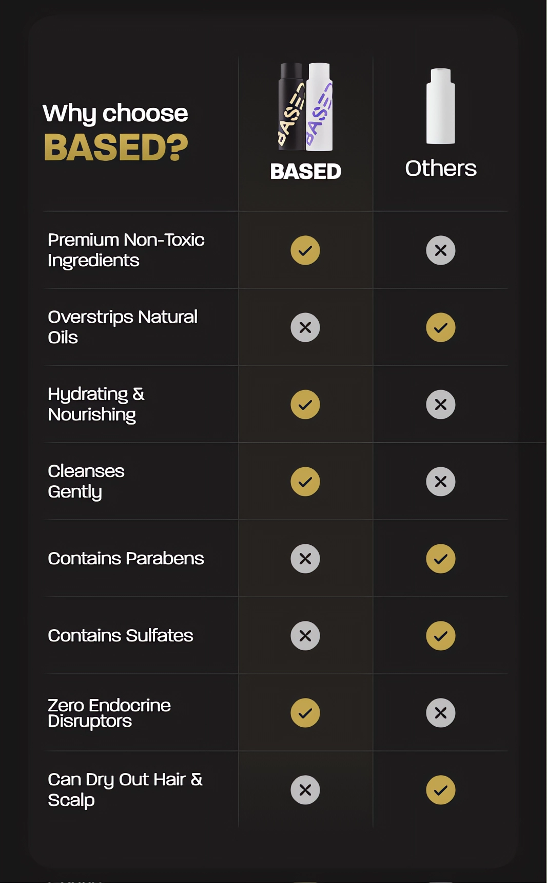This screenshot has width=547, height=883.
Task: Click Others X icon for Zero Endocrine Disruptors
Action: [x=441, y=713]
